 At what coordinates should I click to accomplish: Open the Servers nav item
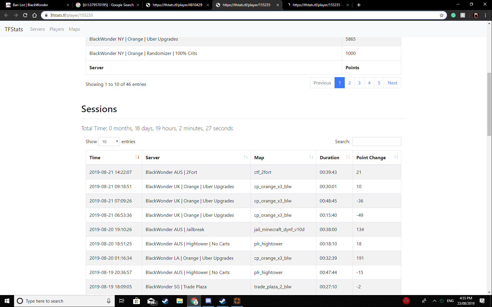coord(37,29)
